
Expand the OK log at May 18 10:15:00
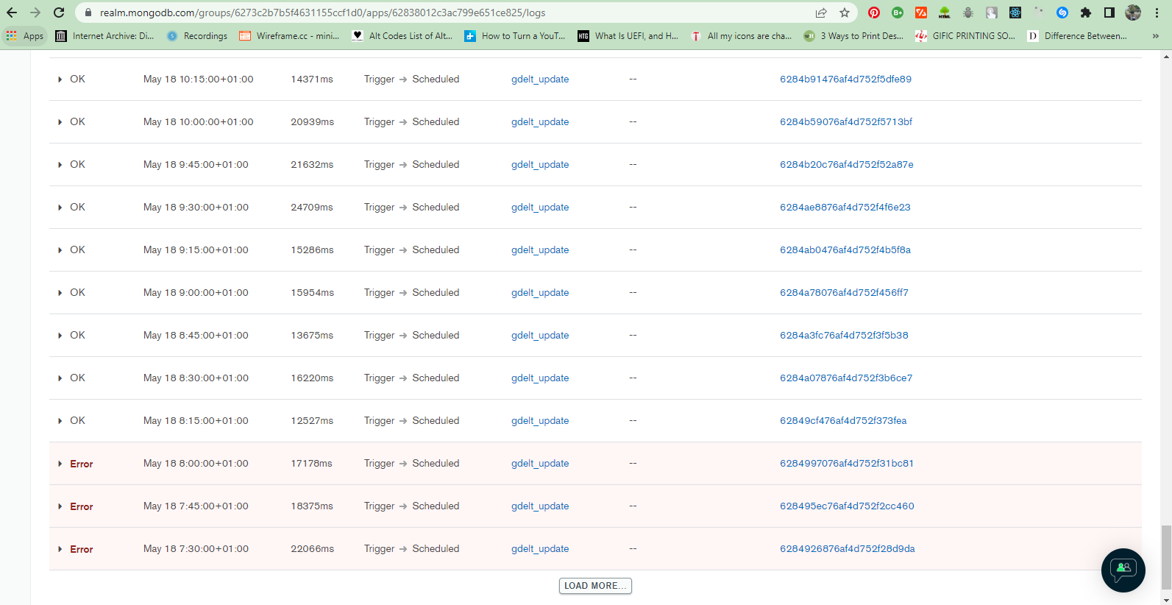(60, 79)
